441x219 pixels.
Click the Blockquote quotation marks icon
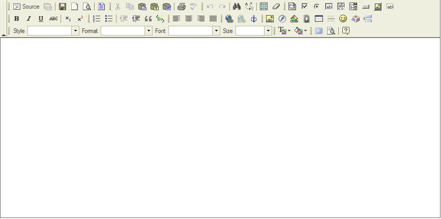coord(148,19)
